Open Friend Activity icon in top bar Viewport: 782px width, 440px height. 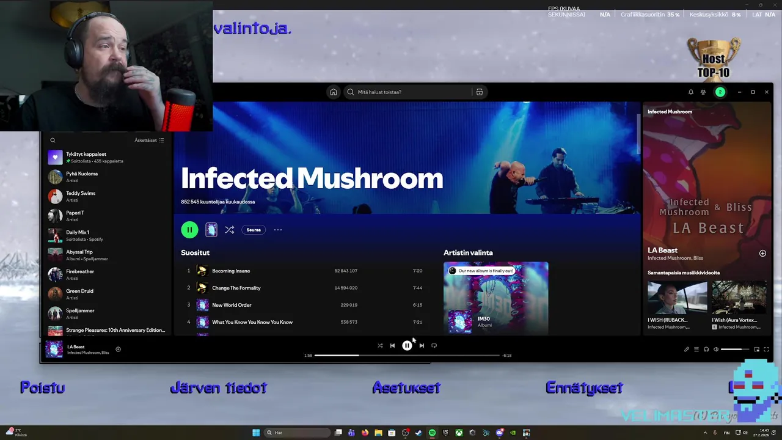click(x=703, y=92)
